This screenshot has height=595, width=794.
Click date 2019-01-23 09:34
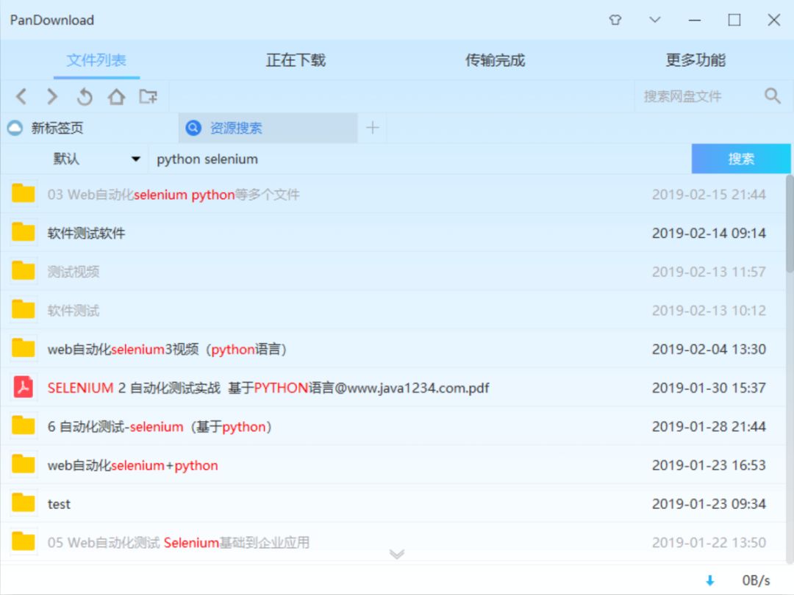coord(709,504)
